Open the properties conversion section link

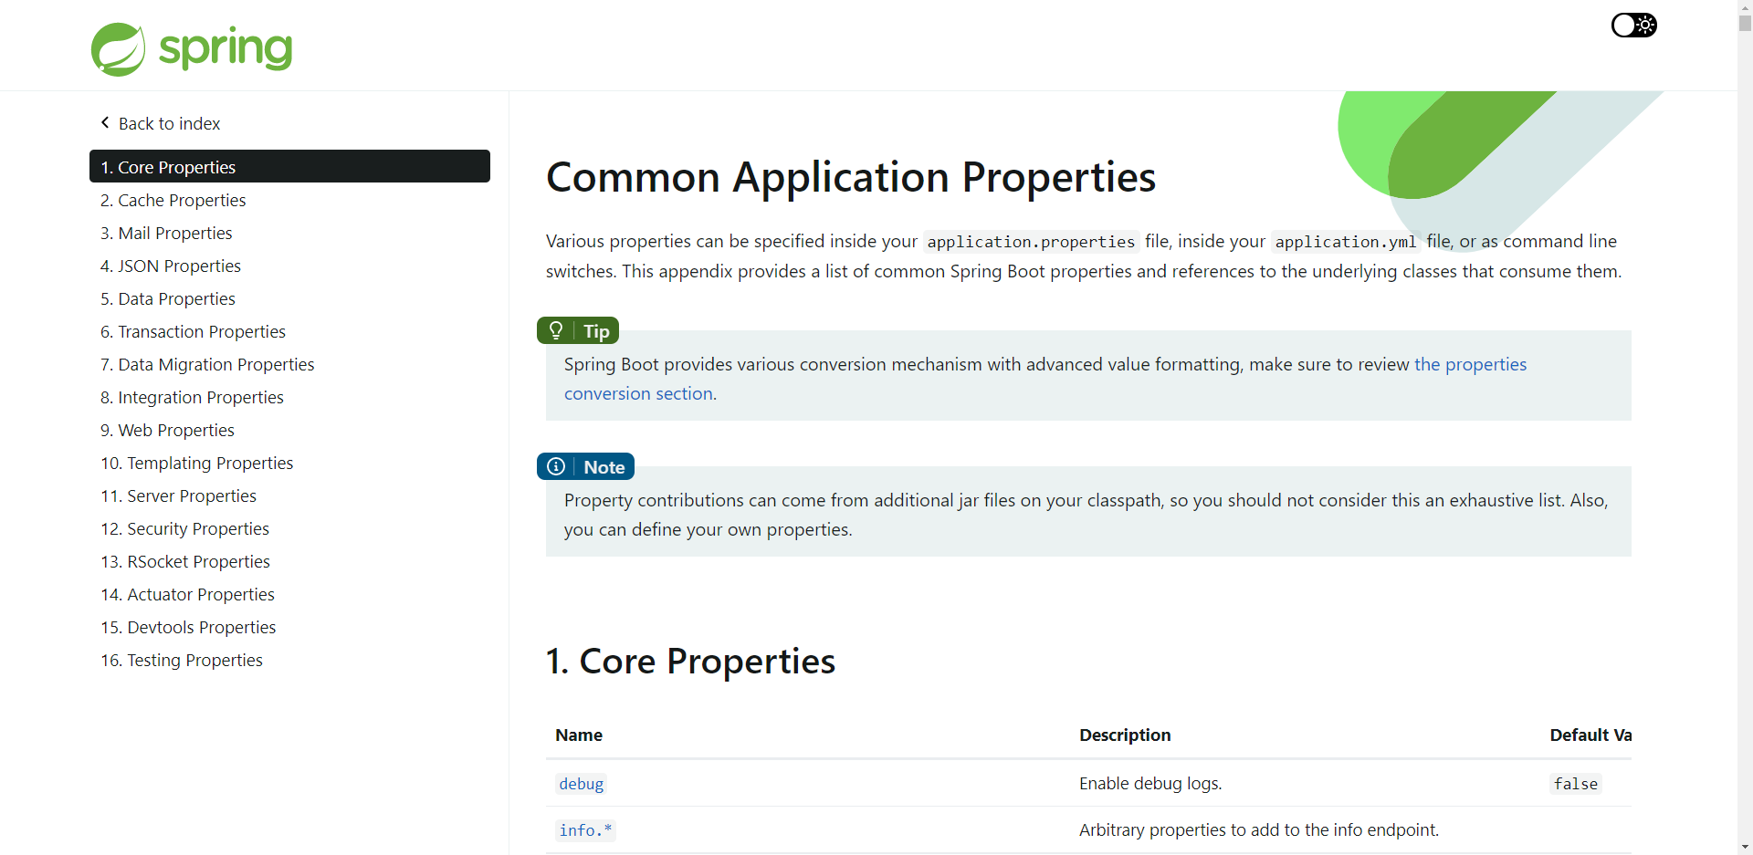[x=1470, y=364]
